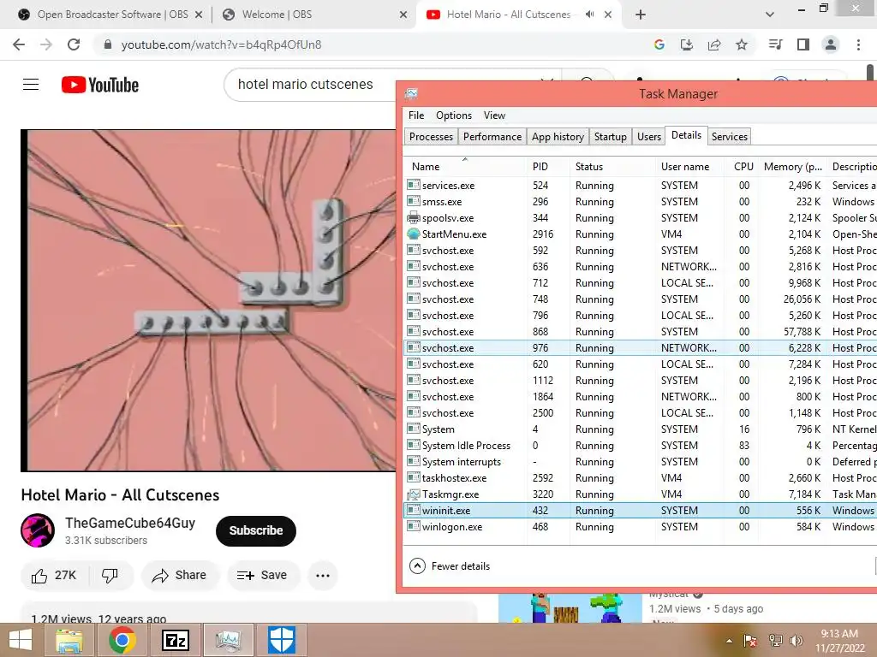This screenshot has width=877, height=657.
Task: Go back in Chrome browser
Action: click(x=19, y=44)
